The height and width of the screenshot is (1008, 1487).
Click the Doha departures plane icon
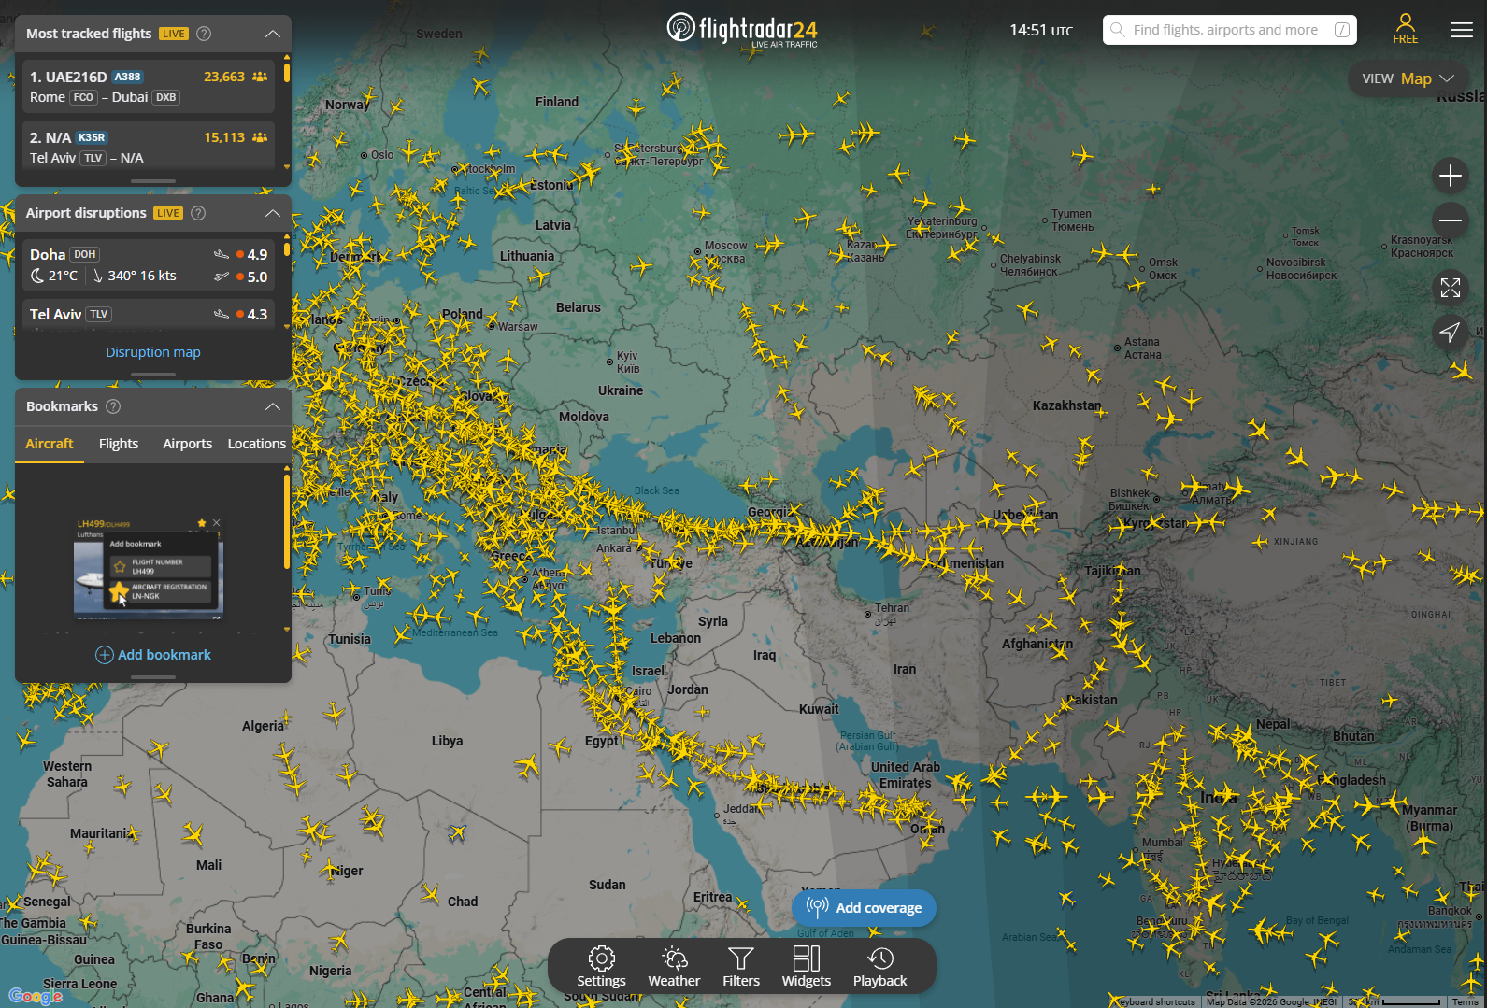[222, 277]
